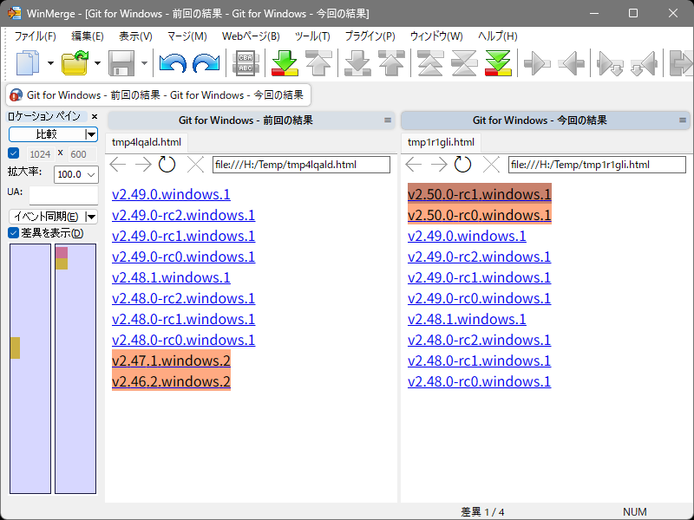Image resolution: width=694 pixels, height=520 pixels.
Task: Open v2.50.0-rc0.windows.1 link in right pane
Action: 480,215
